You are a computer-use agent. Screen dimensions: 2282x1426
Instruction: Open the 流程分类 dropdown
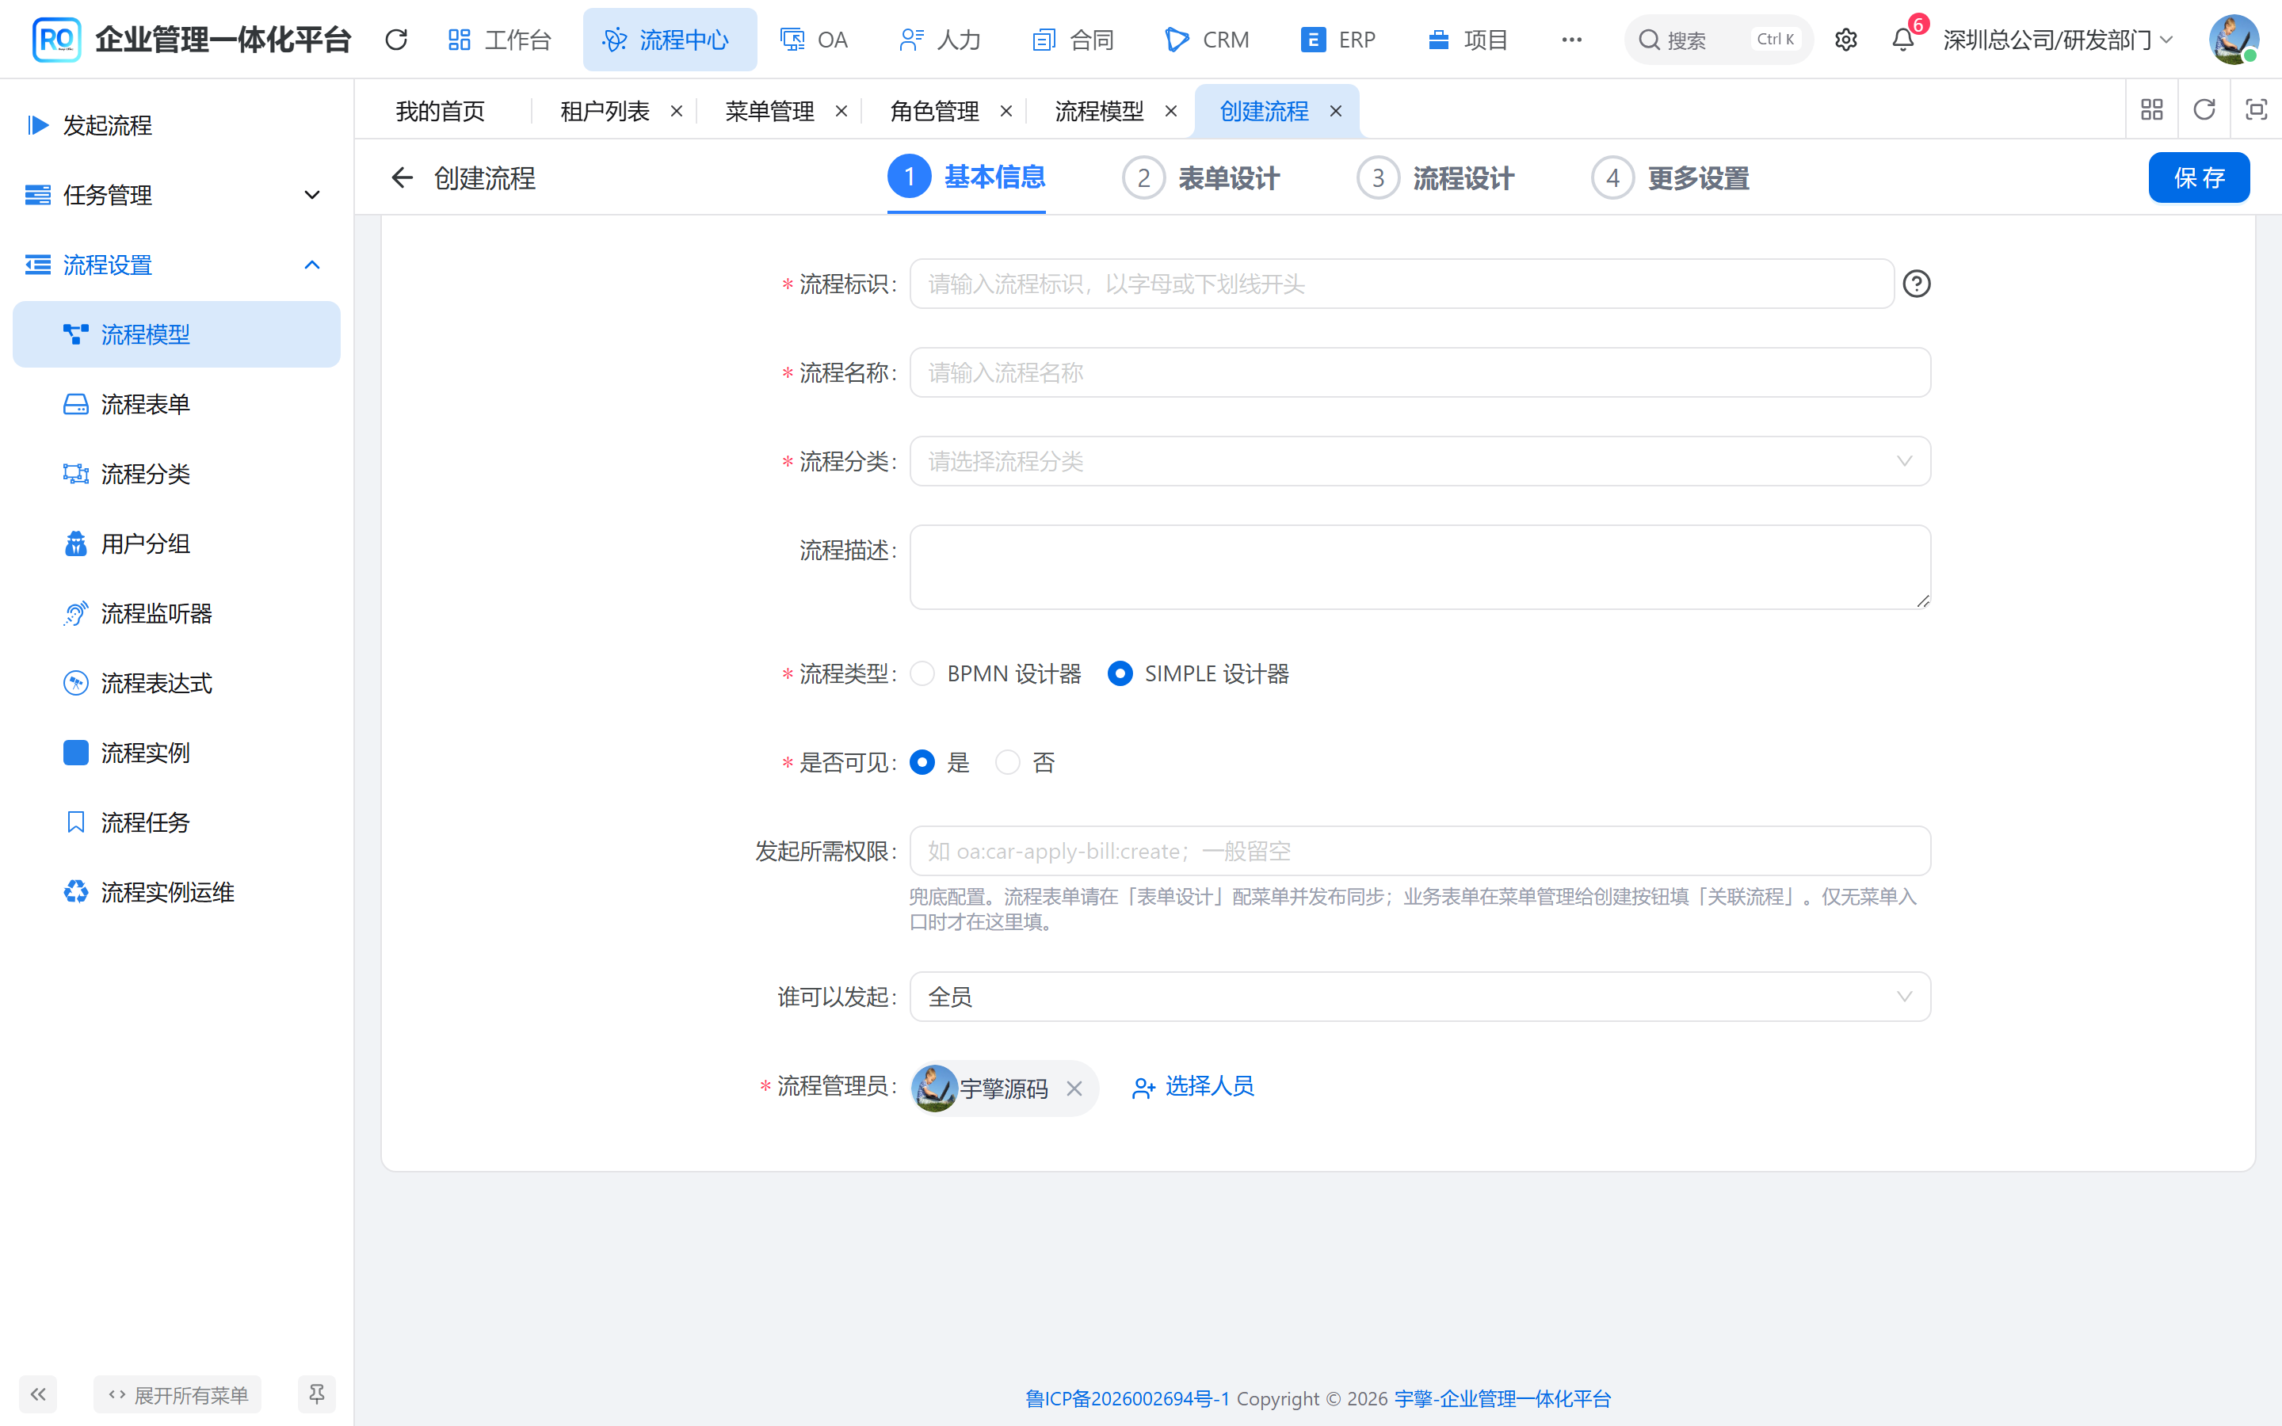[1420, 461]
